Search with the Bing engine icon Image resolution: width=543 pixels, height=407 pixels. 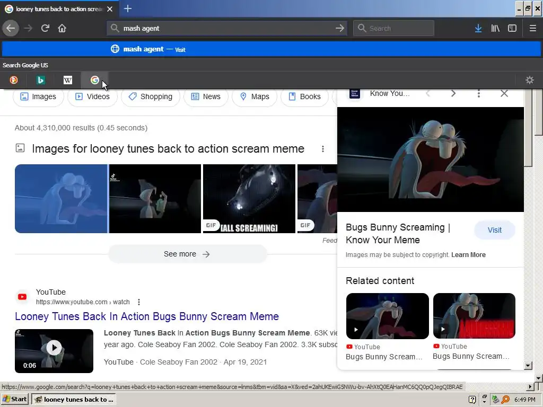[x=40, y=80]
